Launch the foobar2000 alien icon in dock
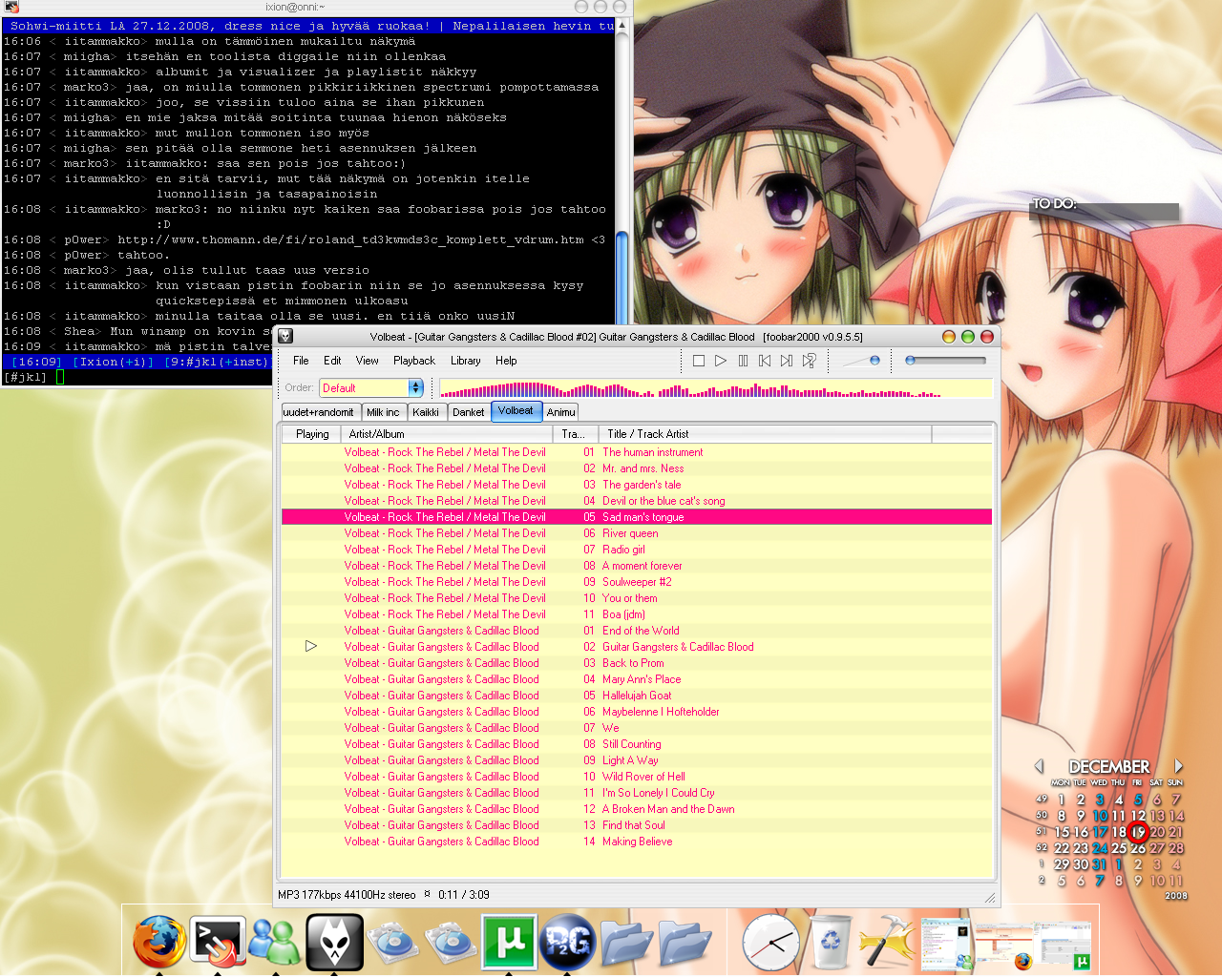Viewport: 1222px width, 977px height. (x=334, y=942)
